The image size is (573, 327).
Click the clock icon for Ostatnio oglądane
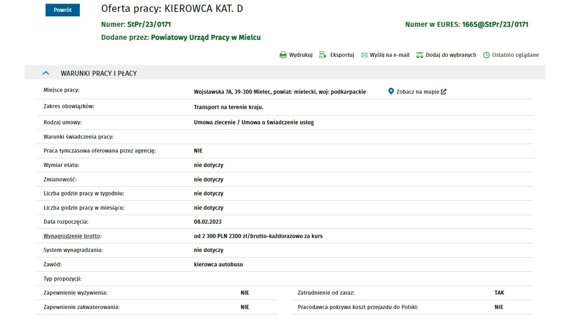click(x=486, y=55)
